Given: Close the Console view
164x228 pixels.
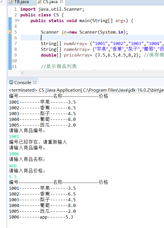Looking at the screenshot, I should pos(35,82).
